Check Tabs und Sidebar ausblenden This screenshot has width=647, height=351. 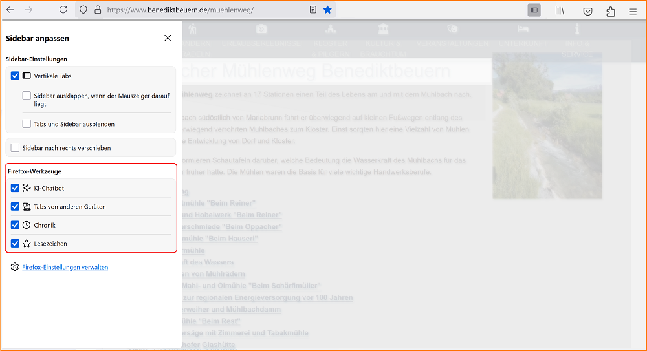click(x=27, y=123)
